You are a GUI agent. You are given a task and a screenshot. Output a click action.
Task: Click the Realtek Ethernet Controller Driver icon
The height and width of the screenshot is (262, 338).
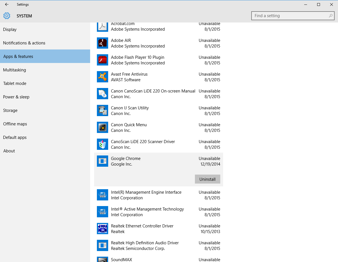click(103, 229)
